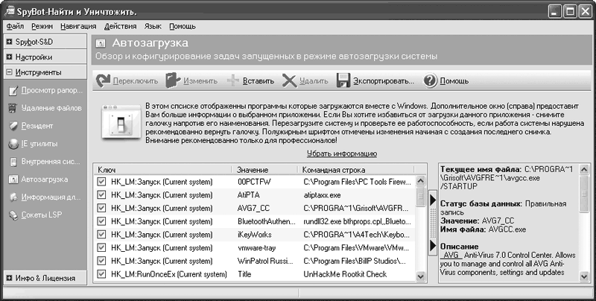The height and width of the screenshot is (301, 596).
Task: Select the UnHackMe Rootkit Check cell
Action: pyautogui.click(x=345, y=274)
